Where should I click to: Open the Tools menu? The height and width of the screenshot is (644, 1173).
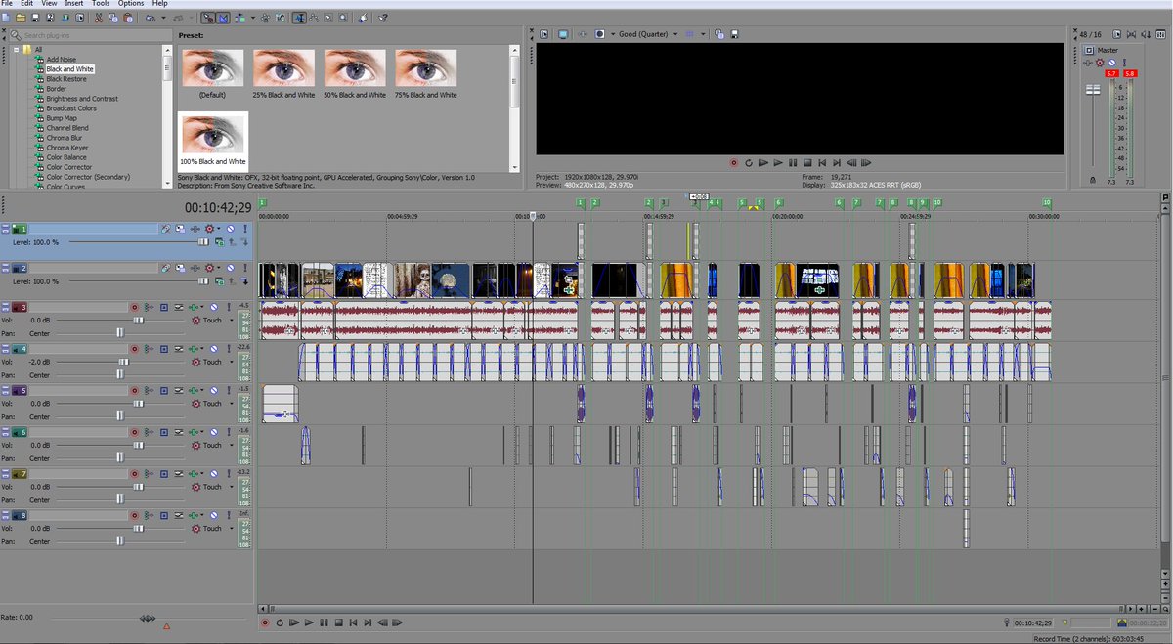coord(101,4)
